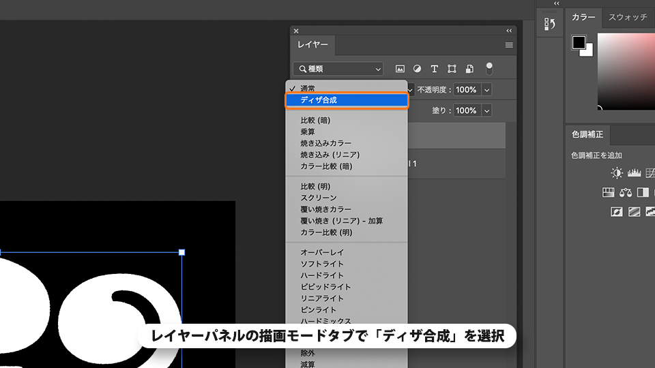Toggle the adjustment layer filter icon
Viewport: 655px width, 368px height.
[x=417, y=69]
